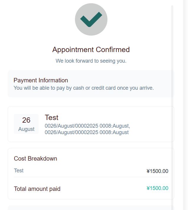Click the Total amount paid label
The height and width of the screenshot is (210, 188).
click(37, 189)
